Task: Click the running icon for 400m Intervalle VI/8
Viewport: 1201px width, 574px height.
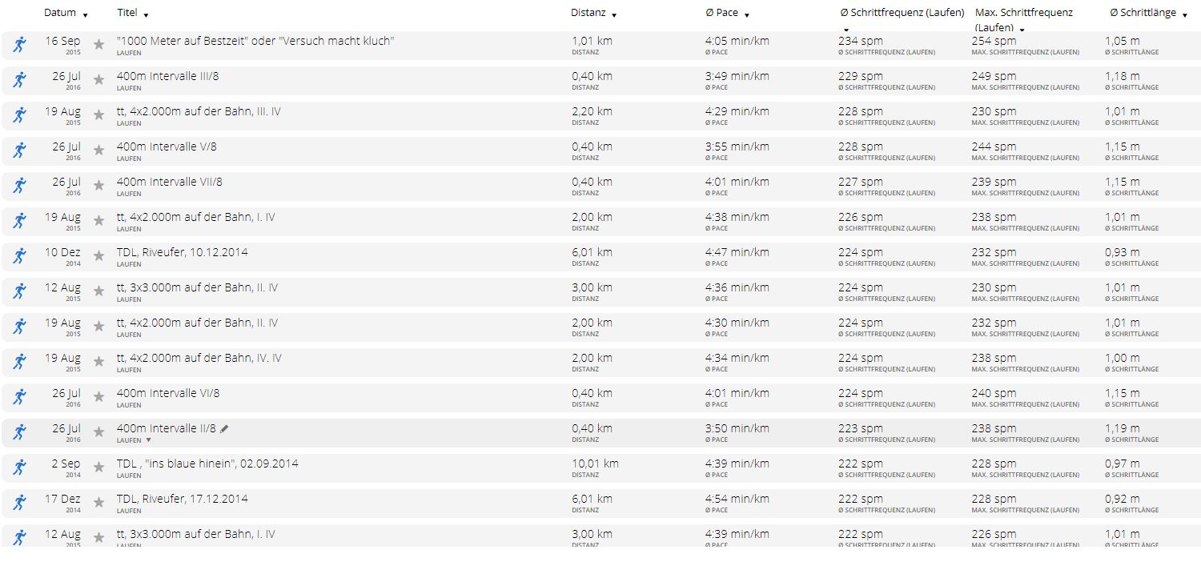Action: [20, 397]
